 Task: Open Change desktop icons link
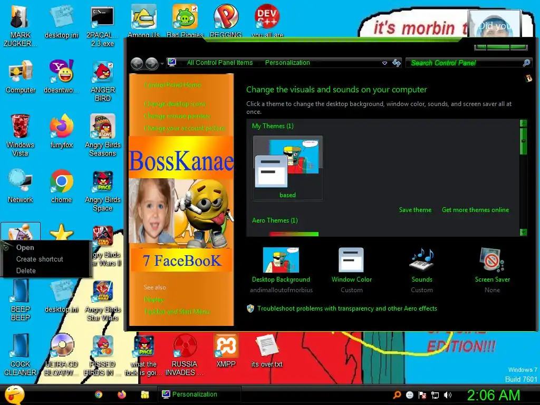tap(175, 104)
